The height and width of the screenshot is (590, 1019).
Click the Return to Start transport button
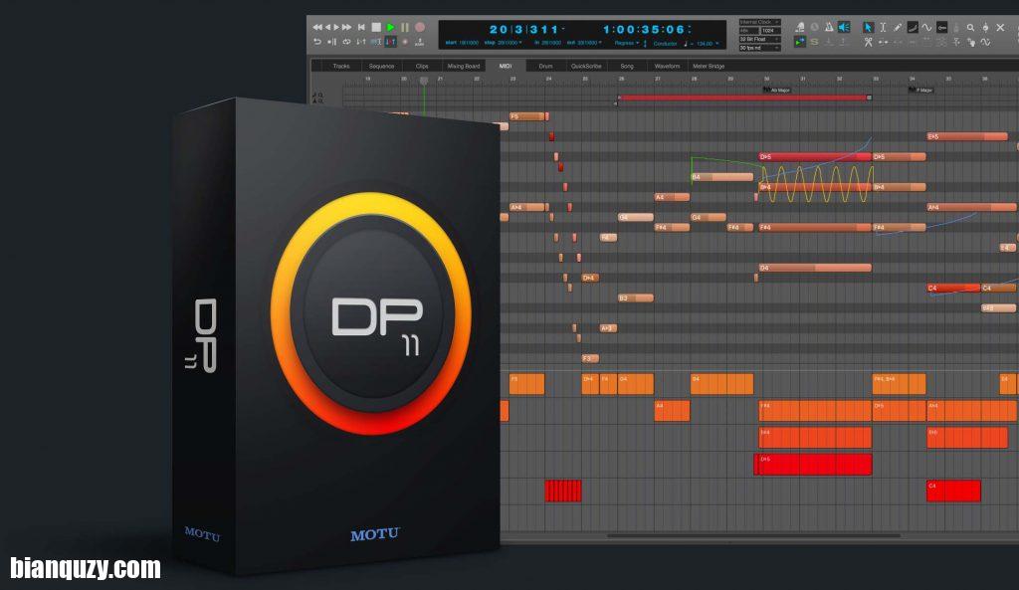pos(361,27)
